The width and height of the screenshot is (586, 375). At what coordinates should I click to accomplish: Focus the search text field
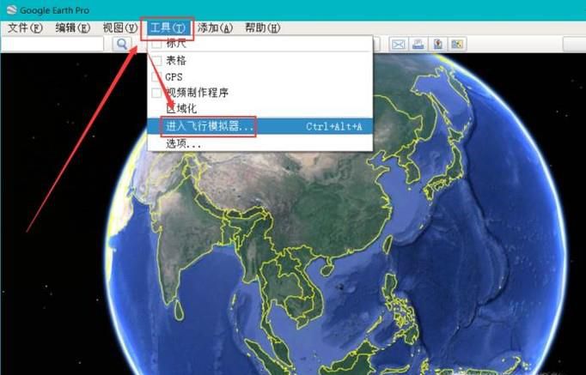click(x=52, y=44)
